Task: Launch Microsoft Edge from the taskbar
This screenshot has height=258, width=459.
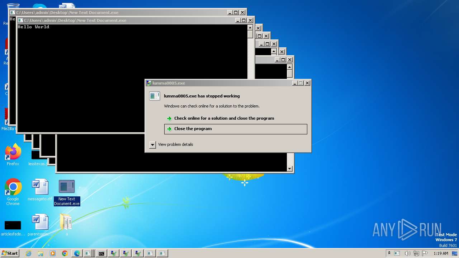Action: point(77,253)
